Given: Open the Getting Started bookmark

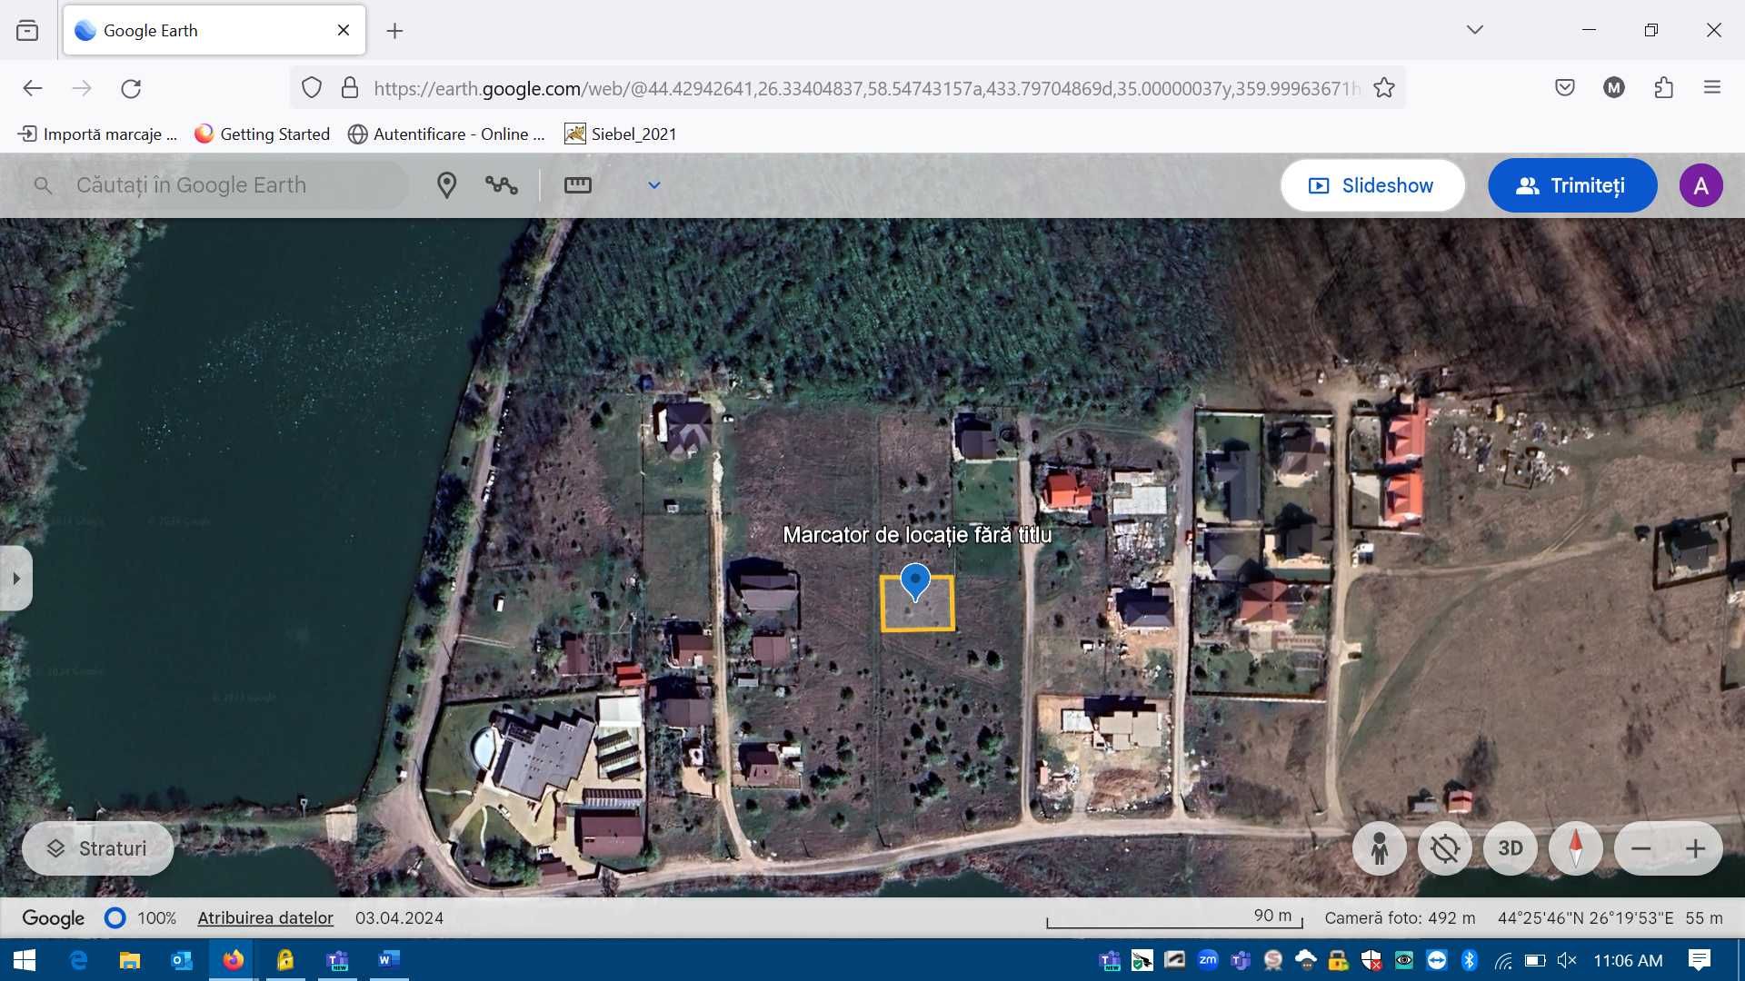Looking at the screenshot, I should coord(262,134).
